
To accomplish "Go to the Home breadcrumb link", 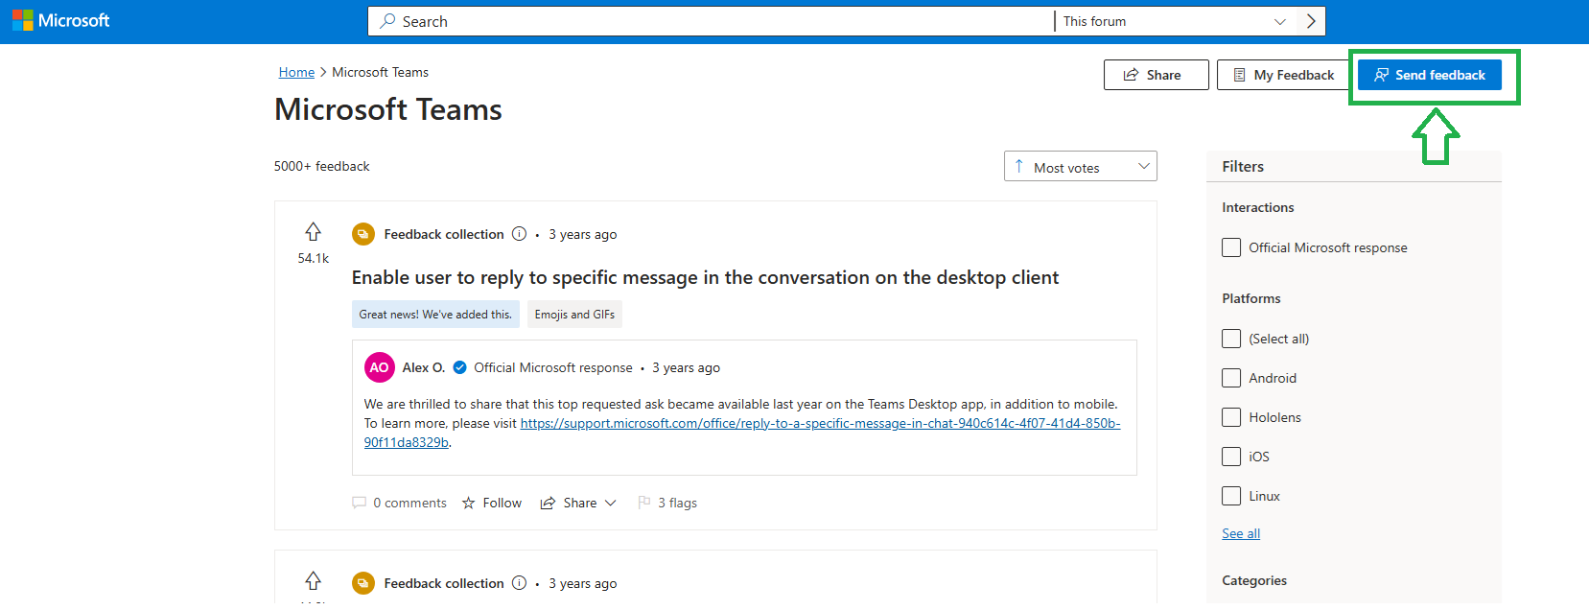I will tap(296, 72).
